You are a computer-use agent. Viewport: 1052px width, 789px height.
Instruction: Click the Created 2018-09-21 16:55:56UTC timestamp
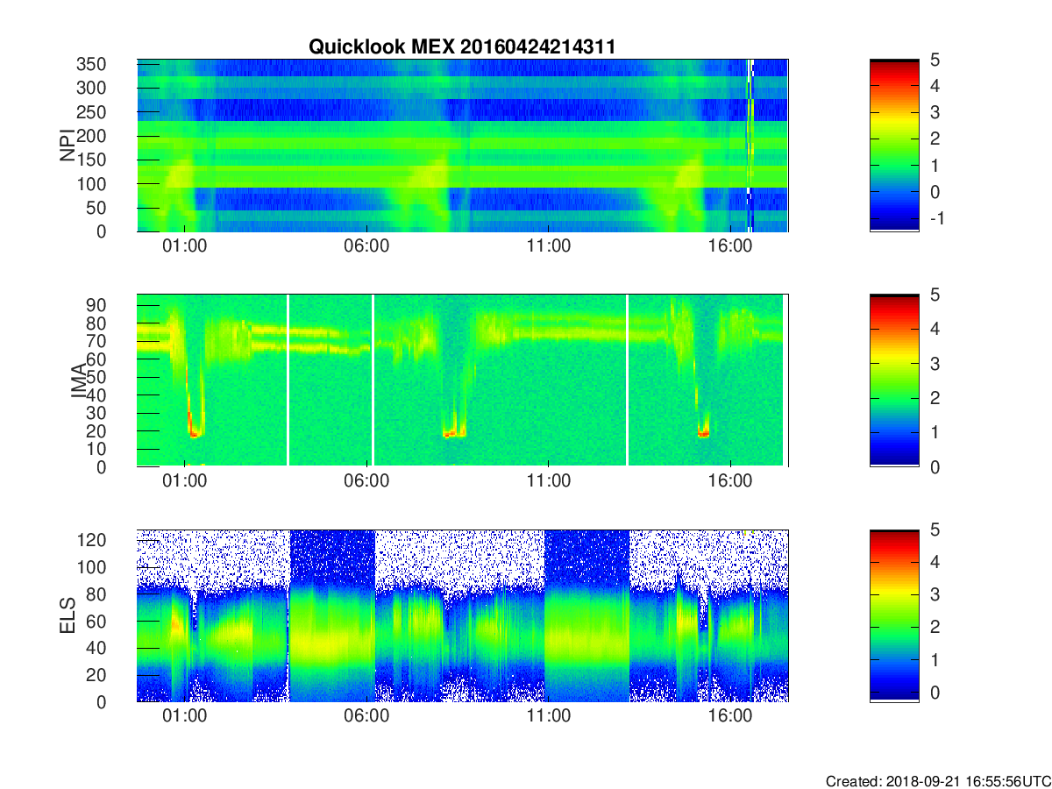938,781
